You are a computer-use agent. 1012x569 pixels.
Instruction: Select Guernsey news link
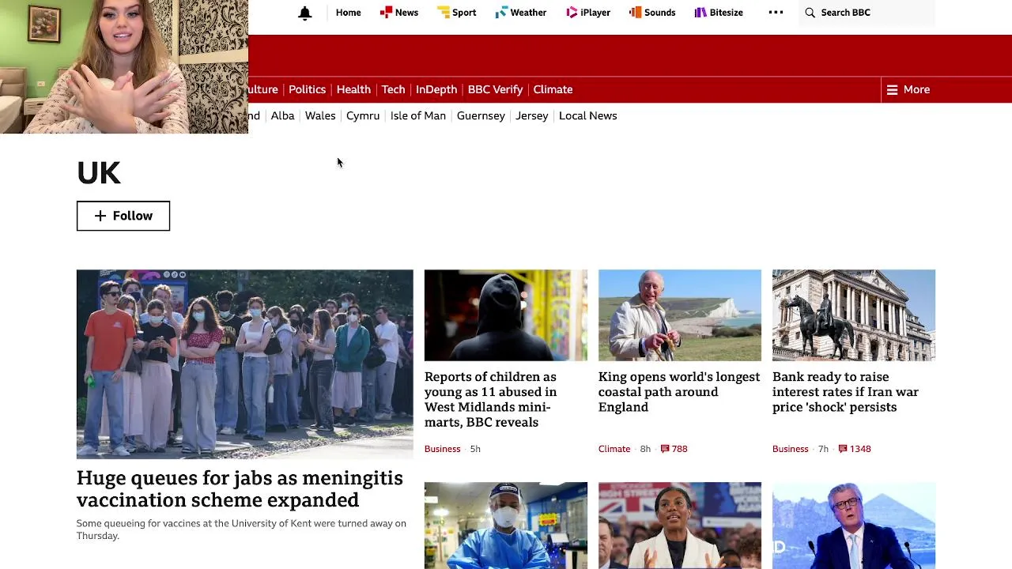[x=481, y=116]
